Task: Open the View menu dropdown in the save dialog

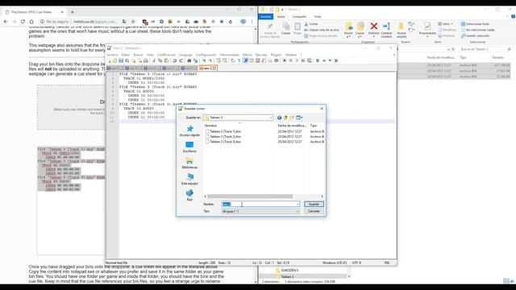Action: (x=299, y=118)
